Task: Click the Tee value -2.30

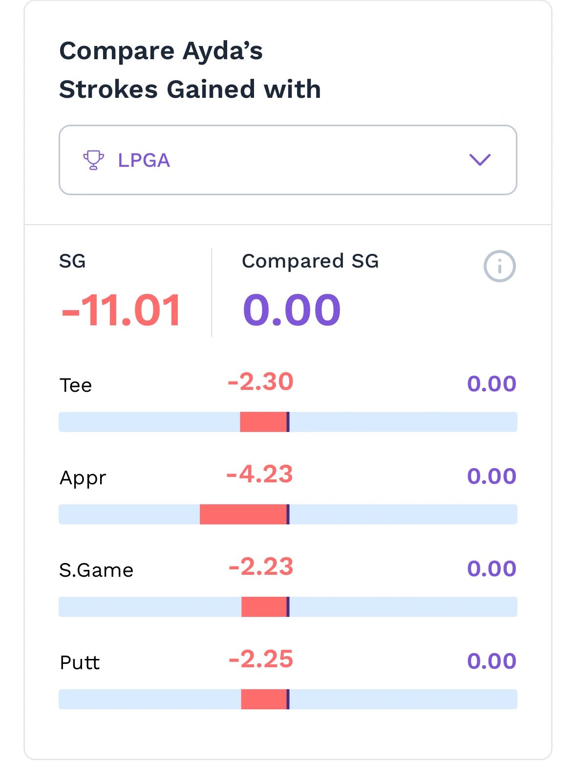Action: click(260, 382)
